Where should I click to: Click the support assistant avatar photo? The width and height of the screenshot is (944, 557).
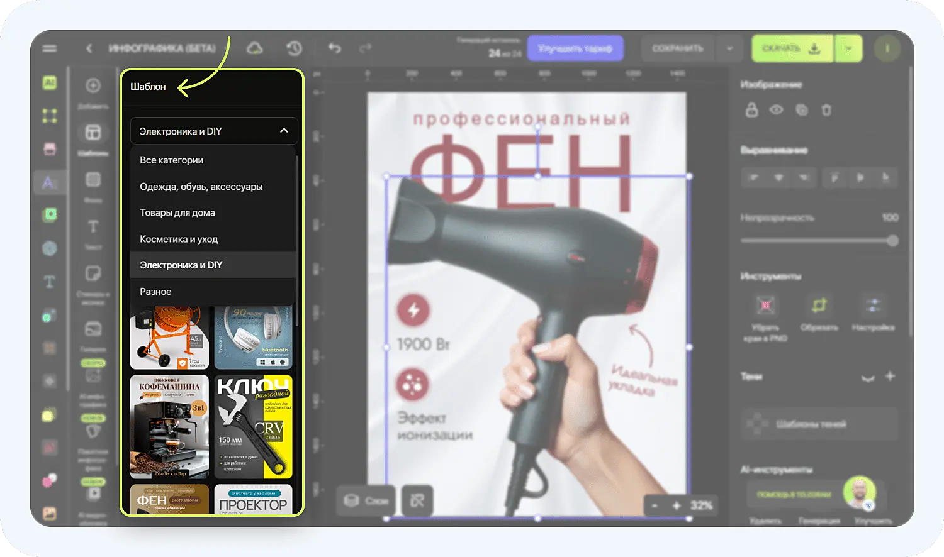pos(860,492)
